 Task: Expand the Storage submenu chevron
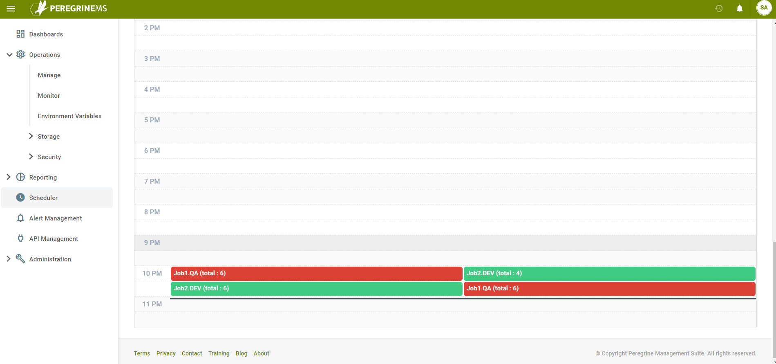coord(31,136)
